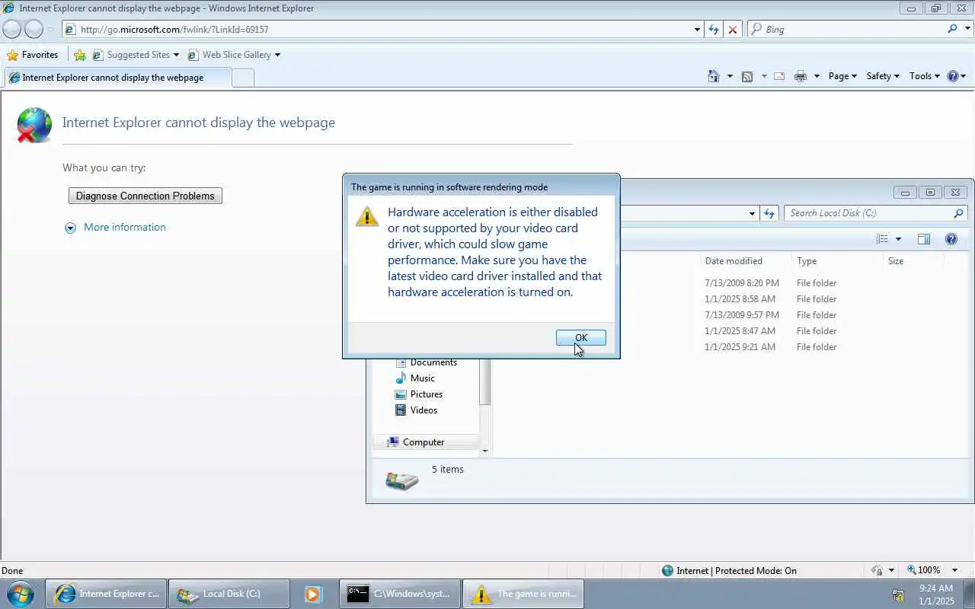
Task: Open the Safety menu
Action: [x=883, y=76]
